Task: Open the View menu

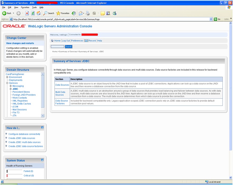Action: [16, 7]
